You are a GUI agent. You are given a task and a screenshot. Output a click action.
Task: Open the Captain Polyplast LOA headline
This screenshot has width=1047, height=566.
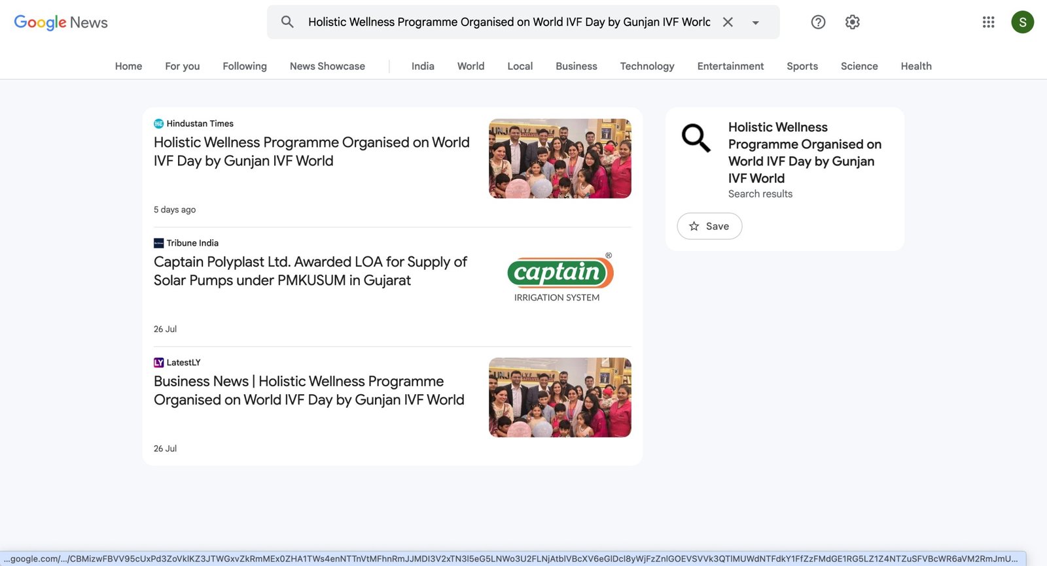coord(310,271)
